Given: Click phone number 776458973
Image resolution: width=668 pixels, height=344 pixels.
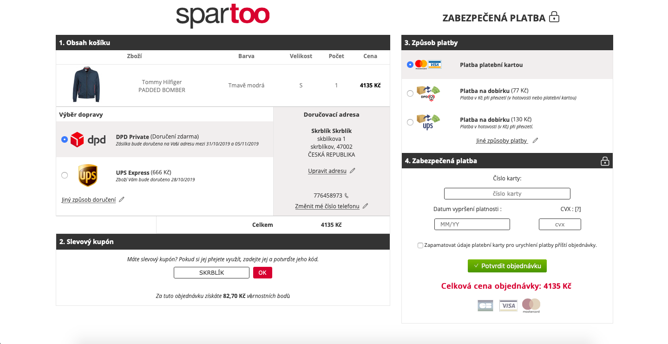Looking at the screenshot, I should point(328,196).
